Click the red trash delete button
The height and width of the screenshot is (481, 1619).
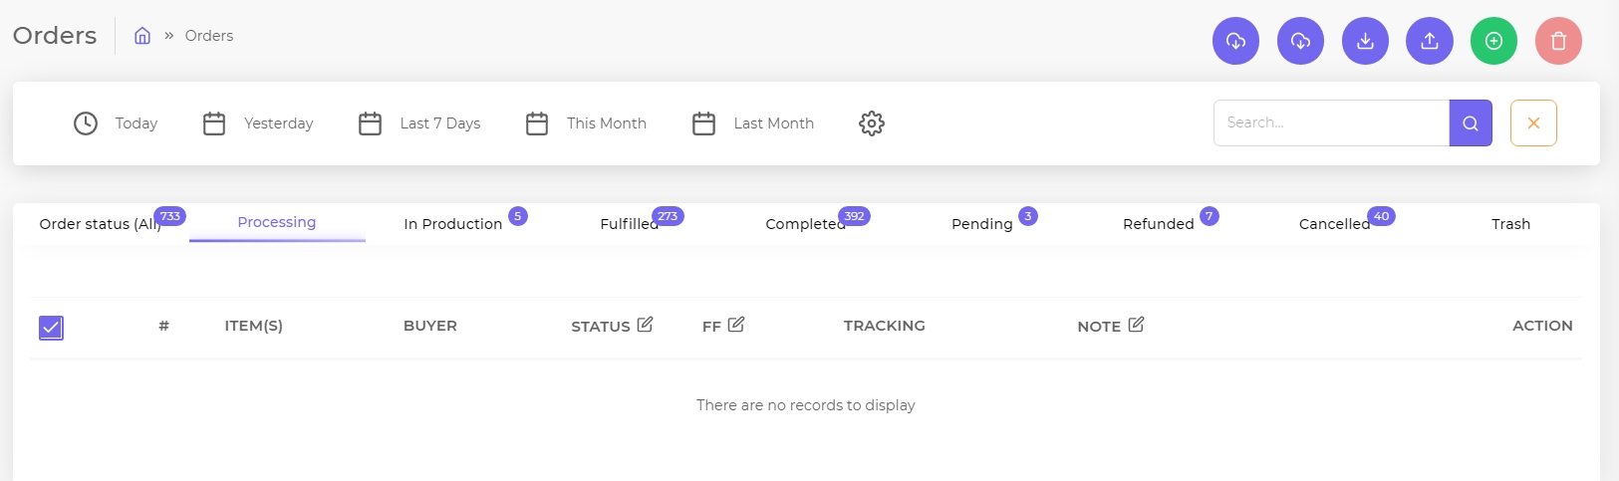[x=1558, y=41]
